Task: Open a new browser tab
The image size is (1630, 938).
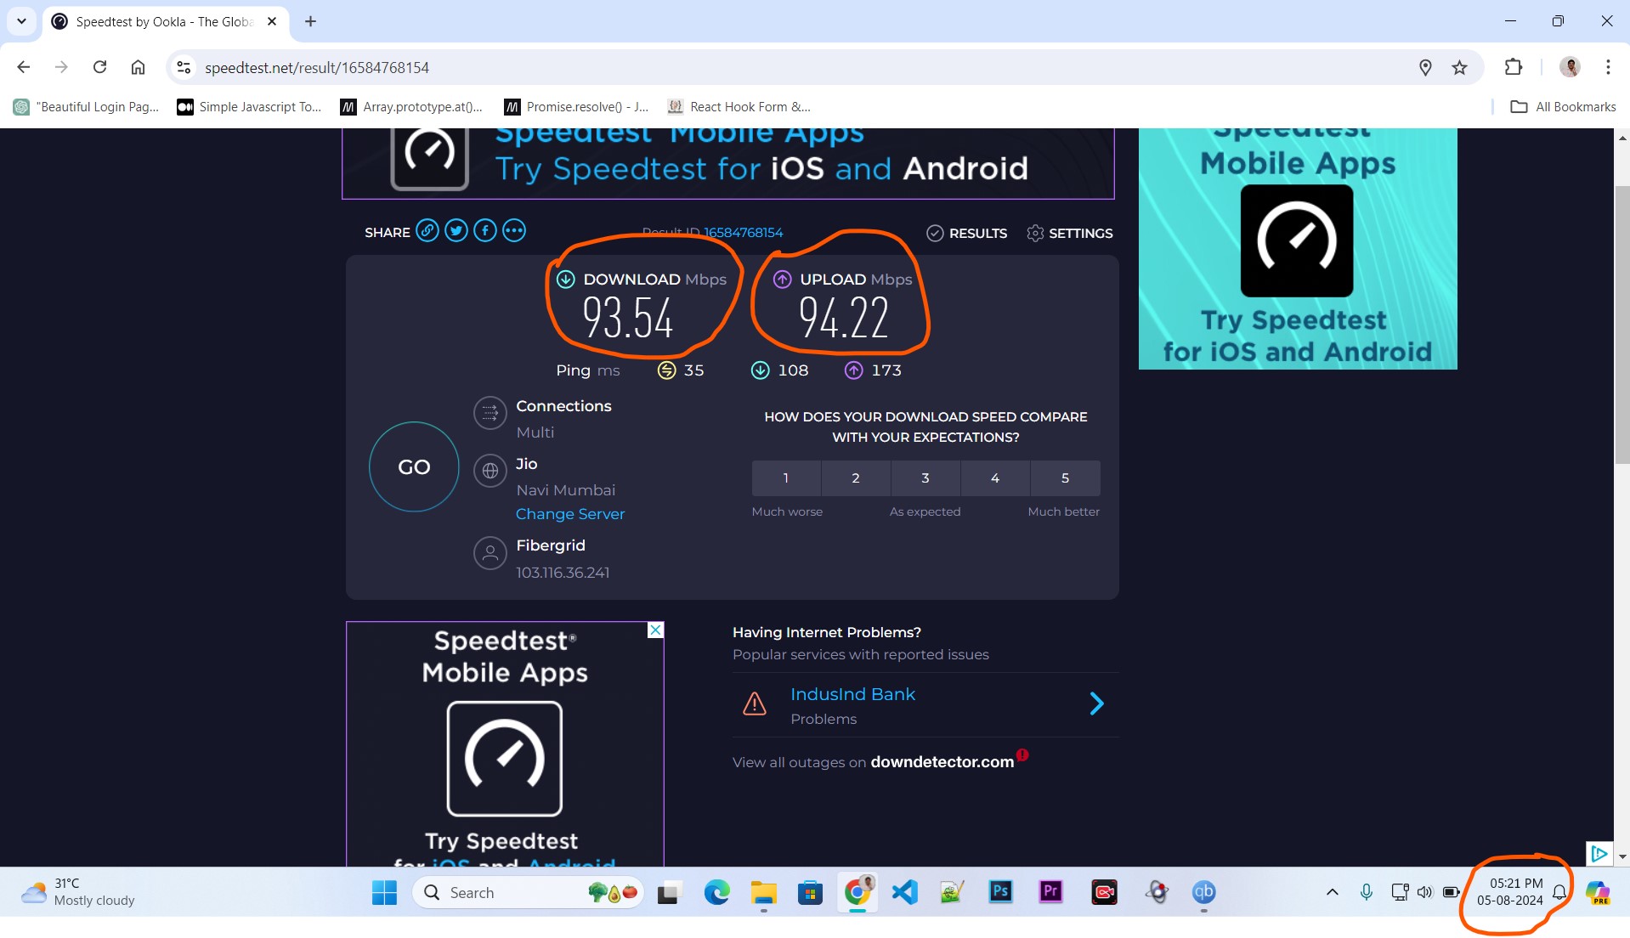Action: pyautogui.click(x=310, y=21)
